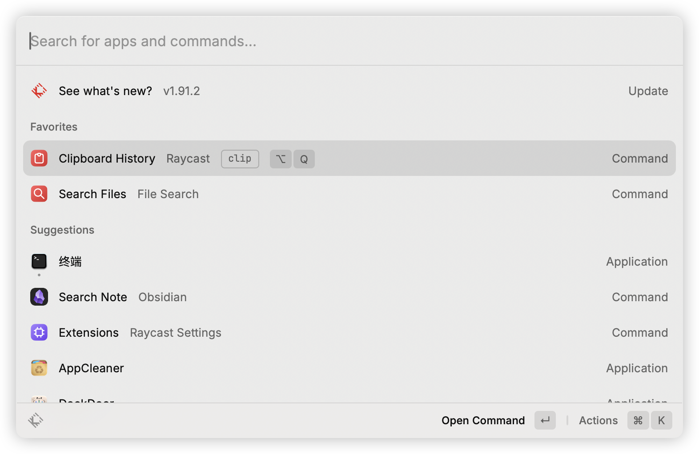This screenshot has height=454, width=699.
Task: Click the Option key badge on Clipboard History
Action: tap(281, 159)
